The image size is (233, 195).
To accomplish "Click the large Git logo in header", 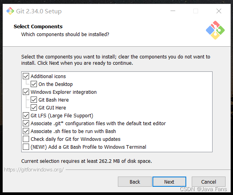I will click(215, 30).
